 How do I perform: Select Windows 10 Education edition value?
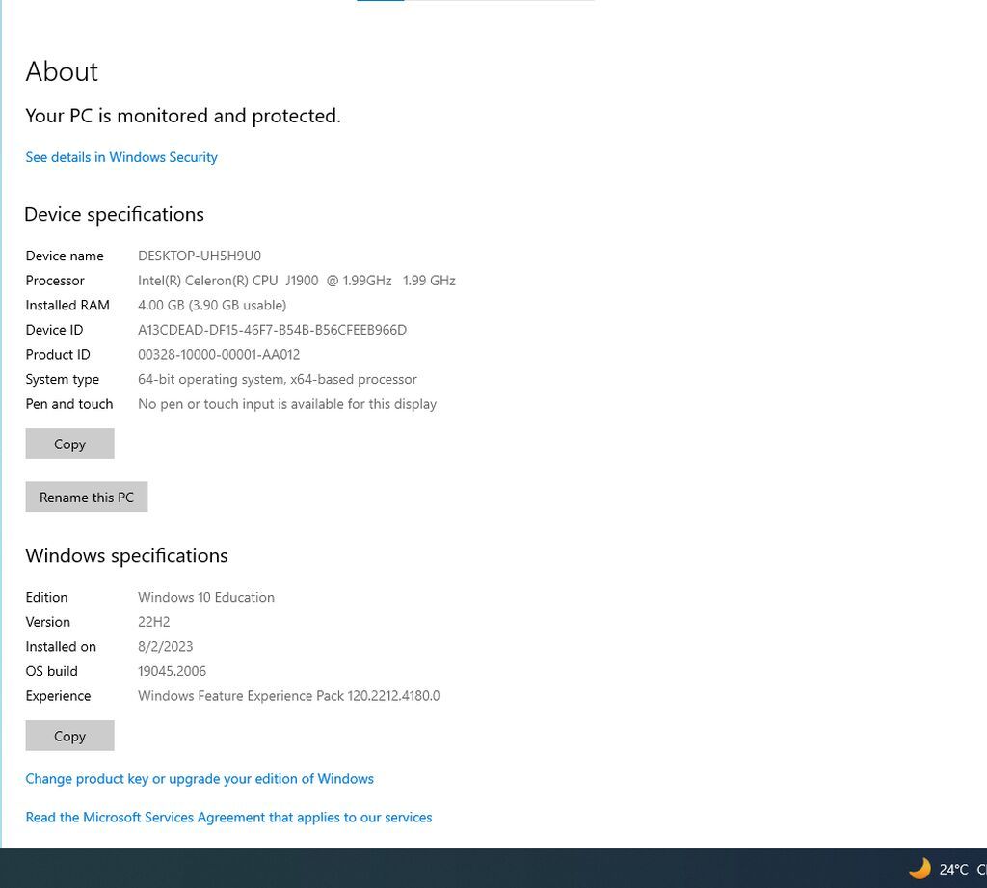pos(206,597)
